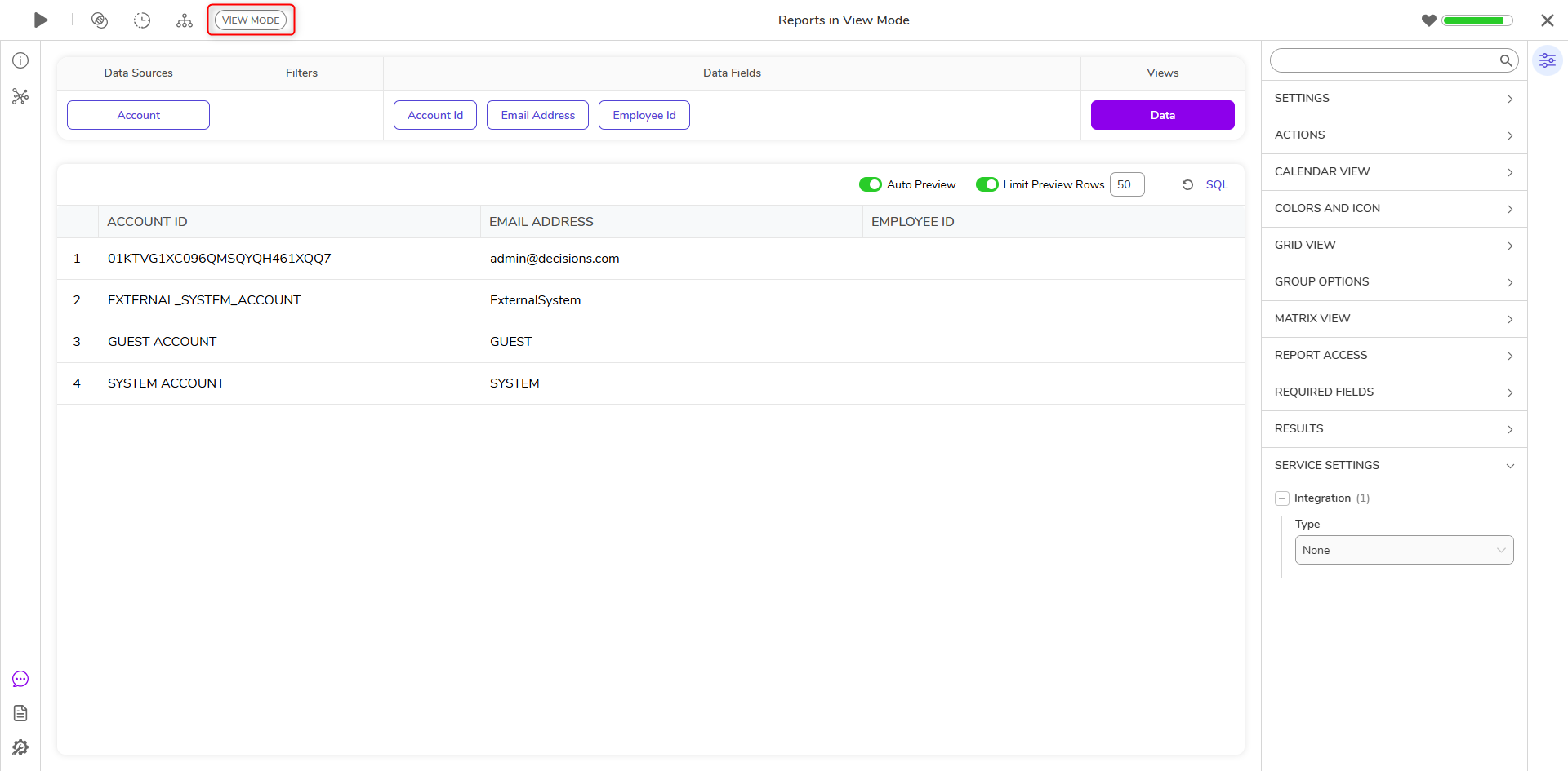The height and width of the screenshot is (771, 1568).
Task: Run the report with the play icon
Action: coord(41,20)
